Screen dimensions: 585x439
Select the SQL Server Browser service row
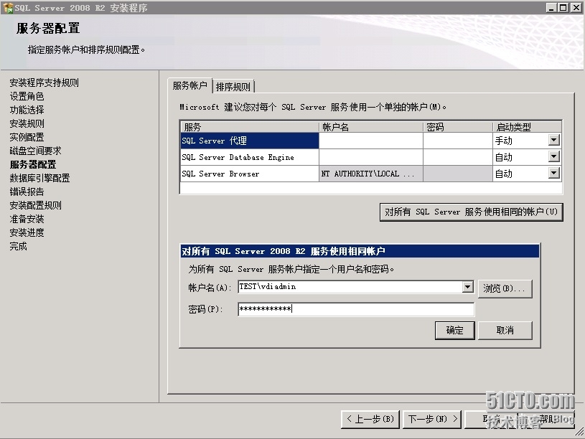(x=371, y=174)
